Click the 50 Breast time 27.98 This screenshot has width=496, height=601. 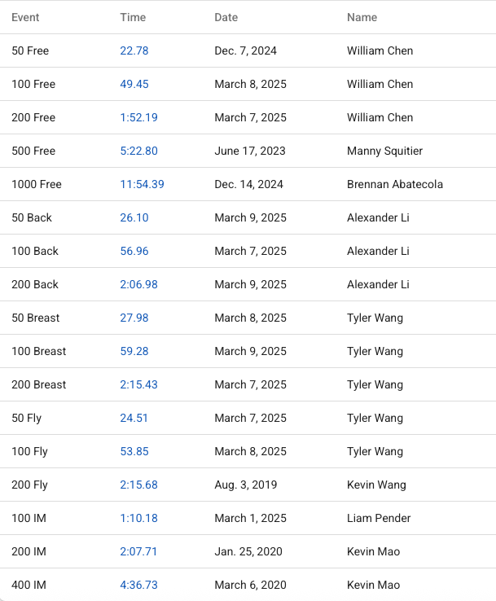point(134,318)
